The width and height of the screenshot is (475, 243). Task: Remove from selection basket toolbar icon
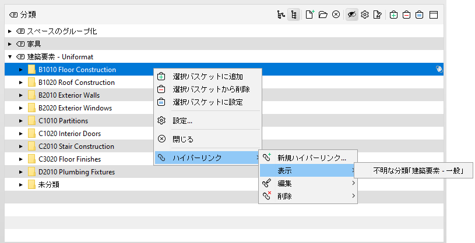pyautogui.click(x=407, y=15)
